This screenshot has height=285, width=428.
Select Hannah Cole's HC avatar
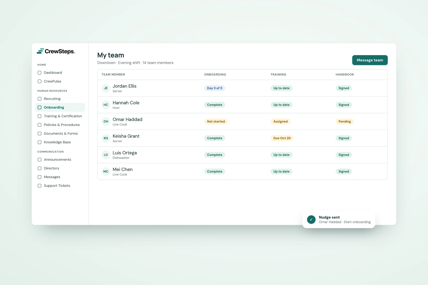coord(106,105)
